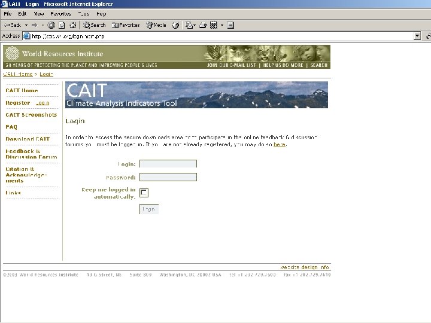
Task: Click the last toolbar icon after grid dropdown
Action: coord(230,25)
